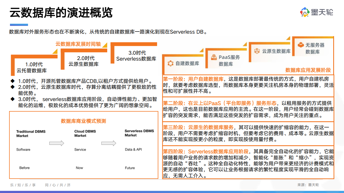
Task: Click the 云原生数据库 icon
Action: tap(257, 51)
